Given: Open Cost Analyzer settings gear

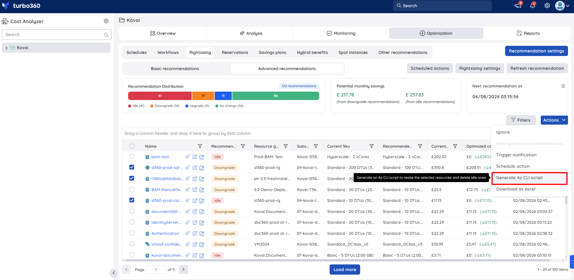Looking at the screenshot, I should [x=106, y=21].
